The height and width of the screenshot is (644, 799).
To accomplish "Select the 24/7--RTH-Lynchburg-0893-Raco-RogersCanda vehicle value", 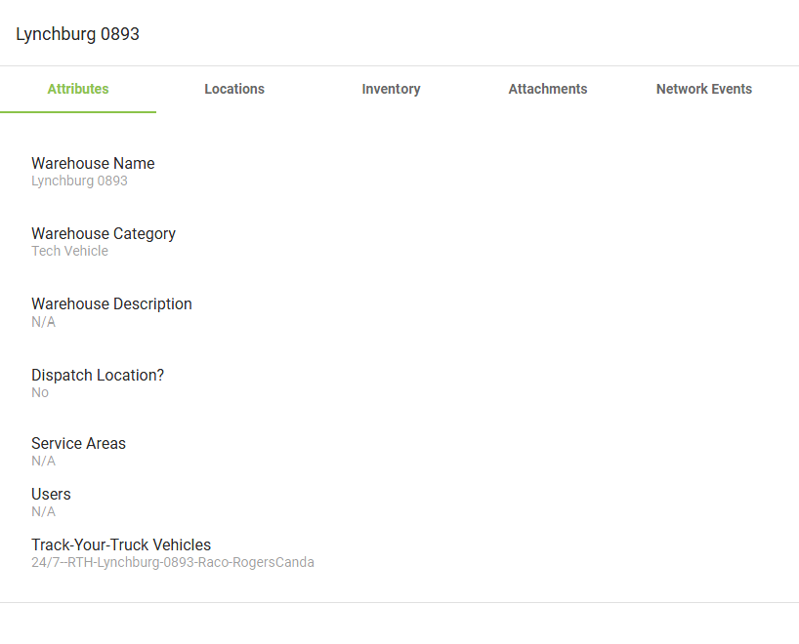I will (x=173, y=563).
